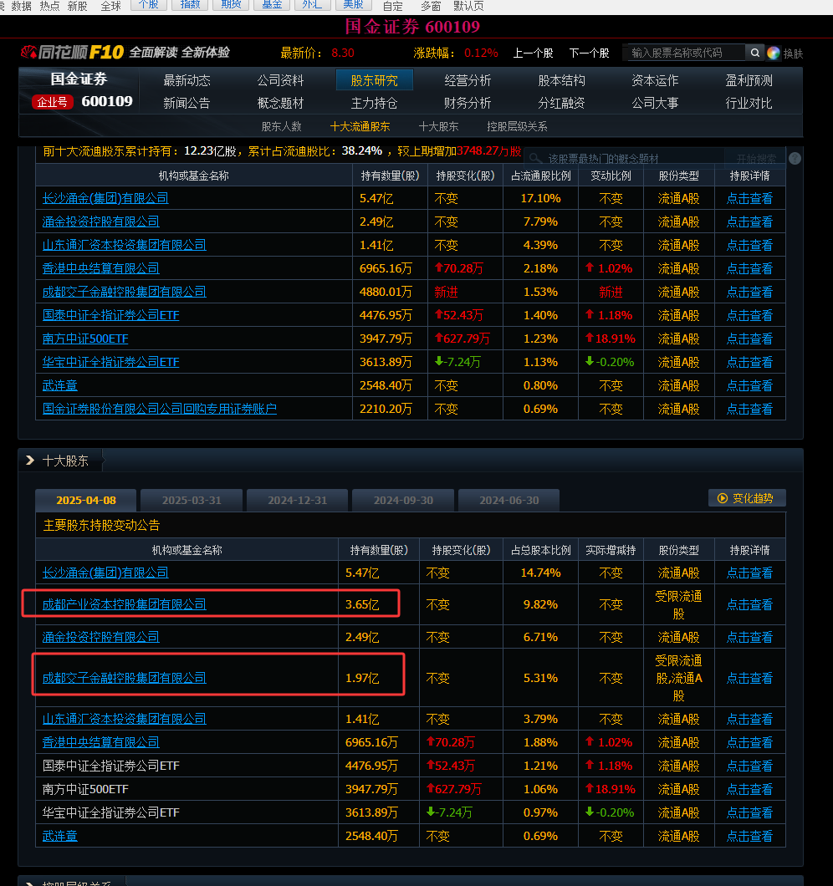Open 成都产业资本控股集团 link
Image resolution: width=833 pixels, height=886 pixels.
pos(124,604)
